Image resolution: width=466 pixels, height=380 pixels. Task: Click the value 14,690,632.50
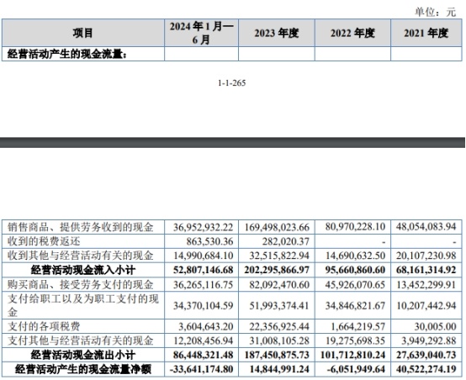[355, 256]
